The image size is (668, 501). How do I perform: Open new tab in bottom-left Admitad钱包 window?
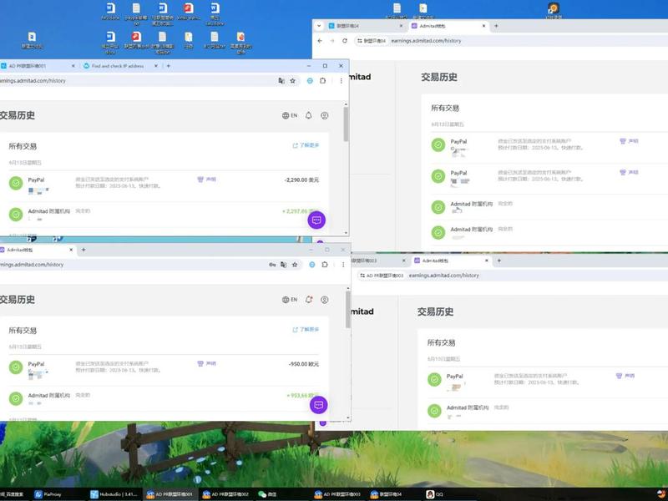click(83, 250)
